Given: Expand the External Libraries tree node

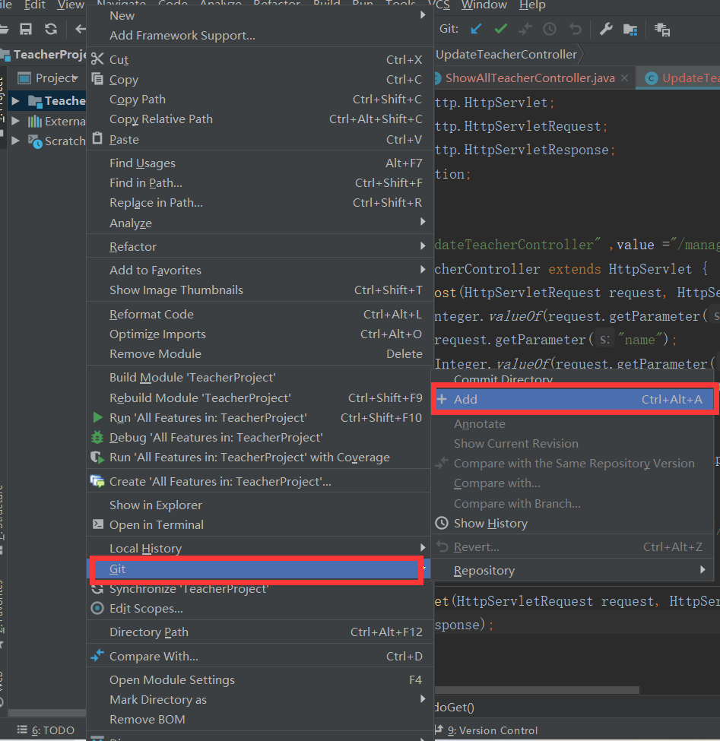Looking at the screenshot, I should 15,121.
